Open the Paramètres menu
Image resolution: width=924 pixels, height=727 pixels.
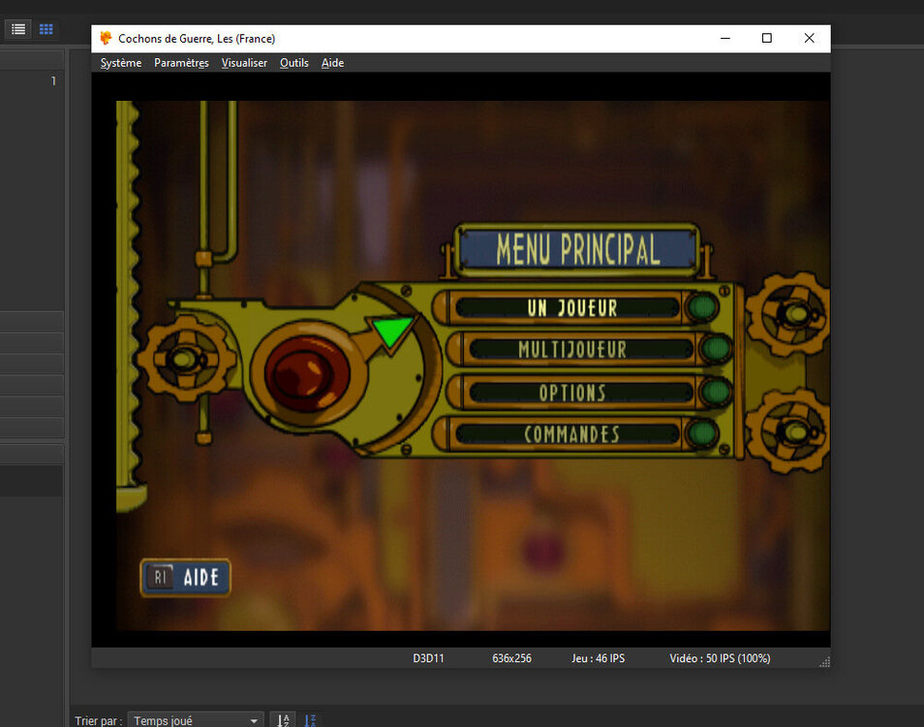[181, 63]
